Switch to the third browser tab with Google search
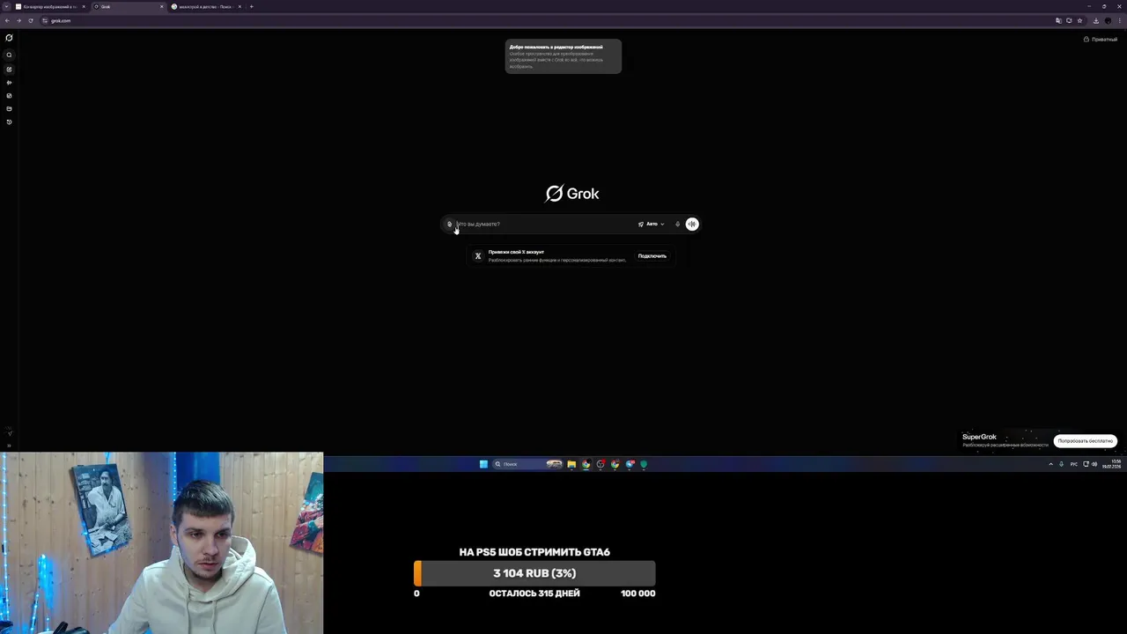The width and height of the screenshot is (1127, 634). point(205,6)
